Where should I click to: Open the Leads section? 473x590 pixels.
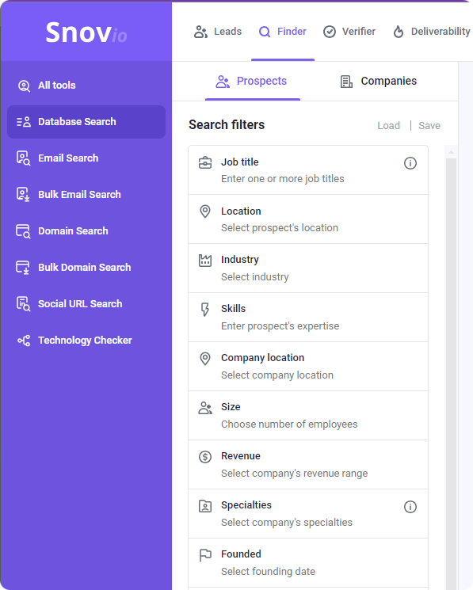[x=218, y=32]
